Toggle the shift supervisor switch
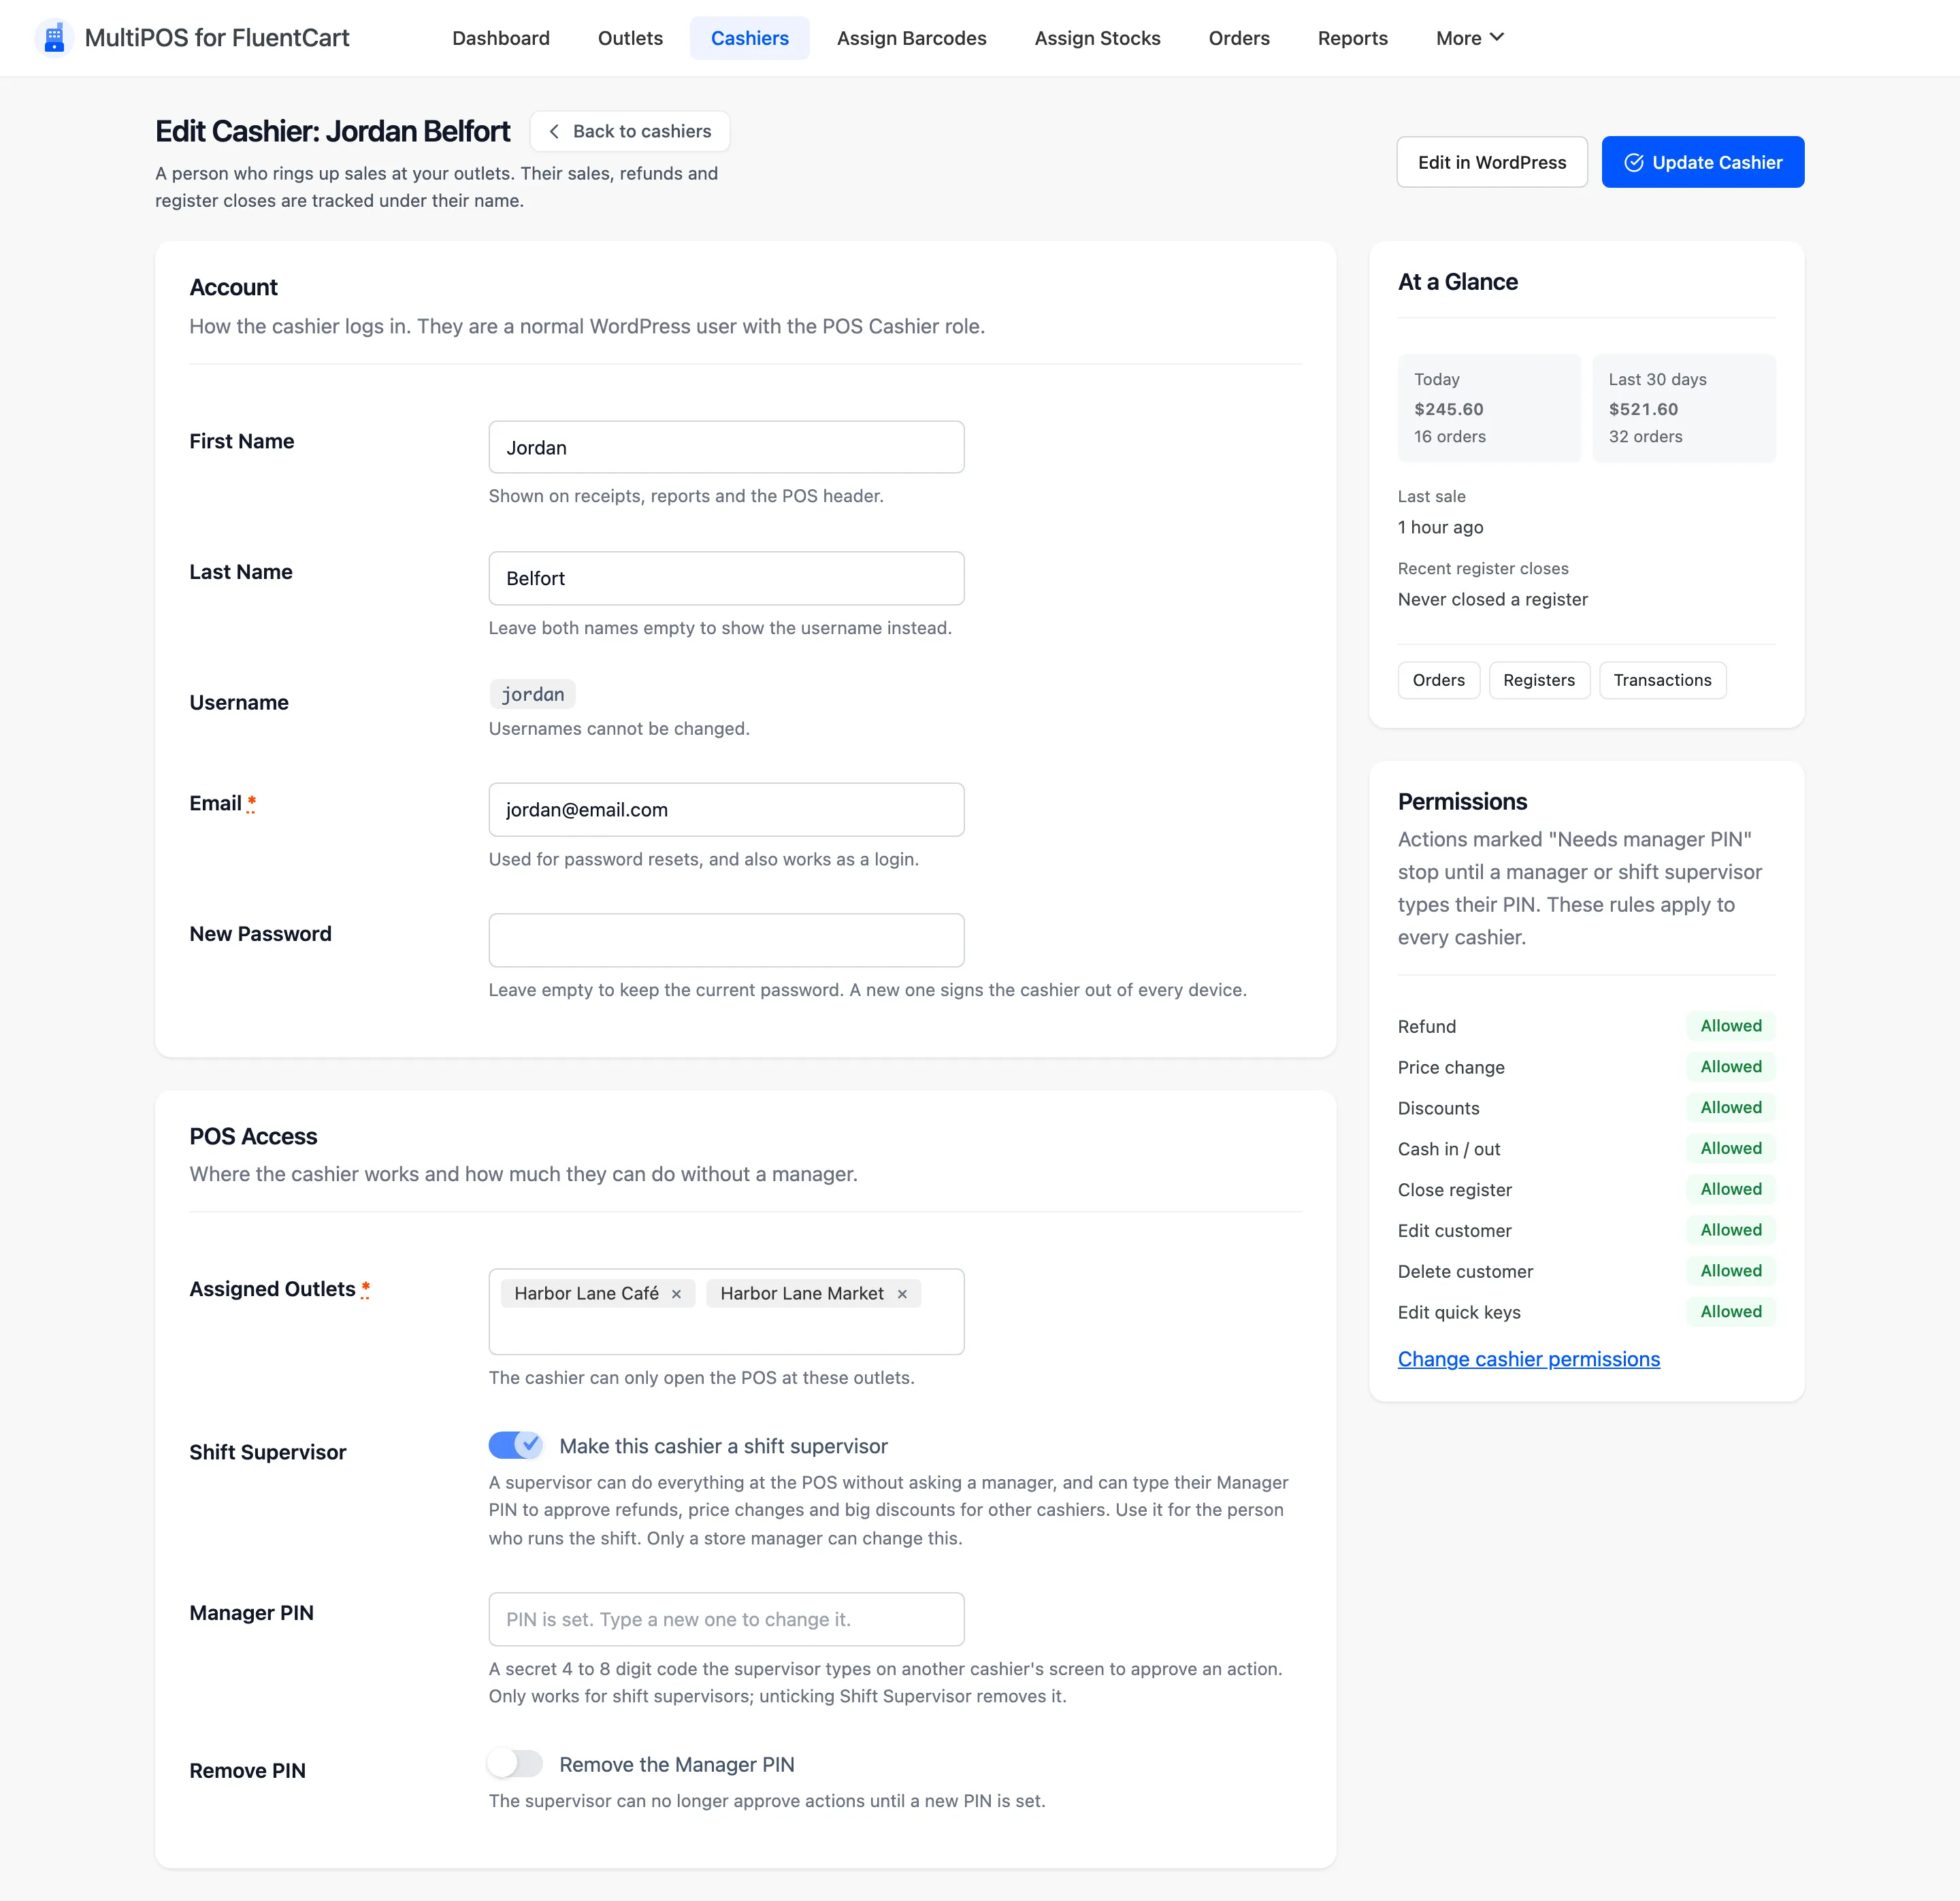 (x=515, y=1445)
